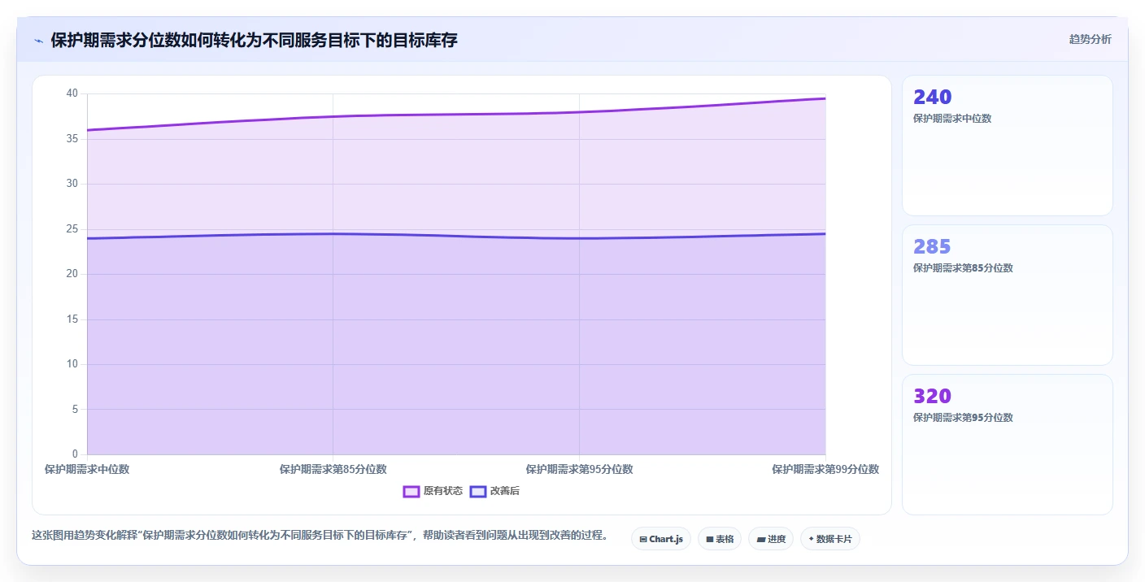The width and height of the screenshot is (1145, 582).
Task: Click the 趋势分析 label
Action: 1090,40
